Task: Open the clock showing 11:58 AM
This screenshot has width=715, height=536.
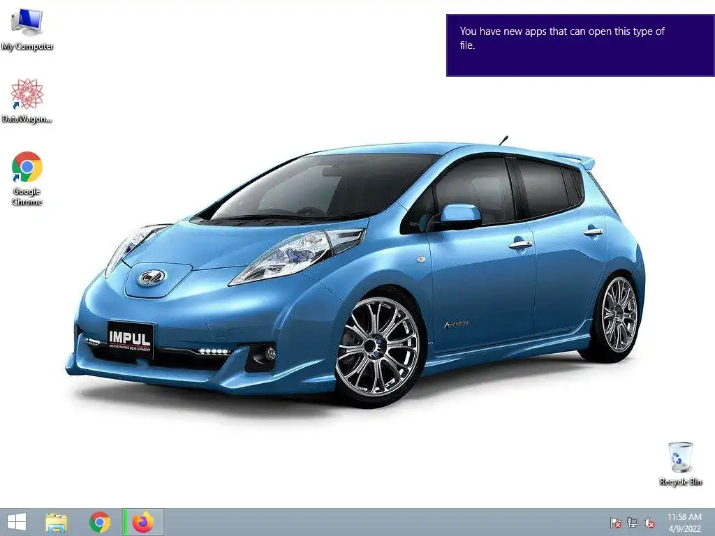Action: (684, 522)
